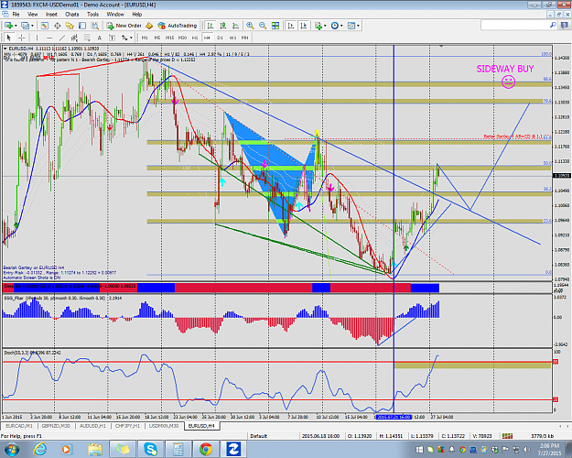Viewport: 572px width, 458px height.
Task: Switch to the EURCAD,M1 chart tab
Action: (x=19, y=426)
